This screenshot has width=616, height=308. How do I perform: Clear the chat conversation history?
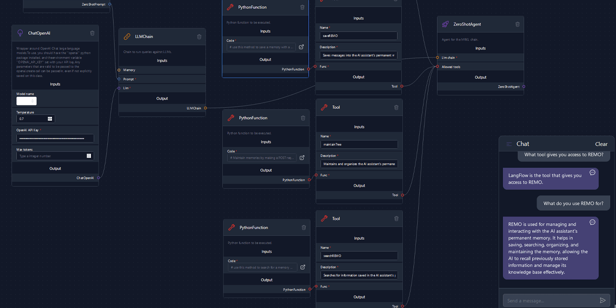coord(601,143)
